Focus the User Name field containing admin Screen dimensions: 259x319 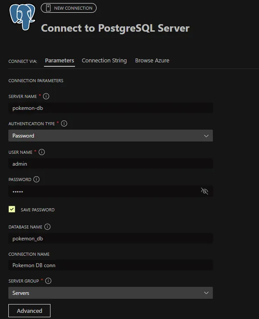tap(111, 164)
